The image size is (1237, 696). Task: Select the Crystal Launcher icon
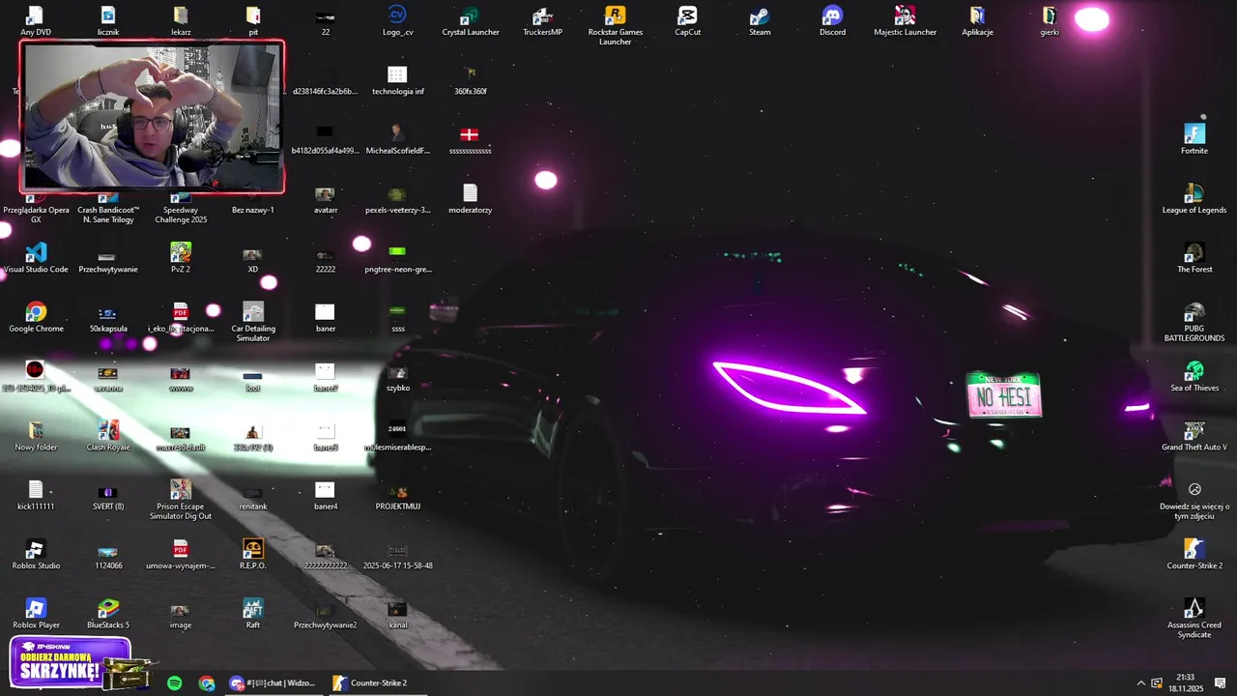[x=470, y=21]
